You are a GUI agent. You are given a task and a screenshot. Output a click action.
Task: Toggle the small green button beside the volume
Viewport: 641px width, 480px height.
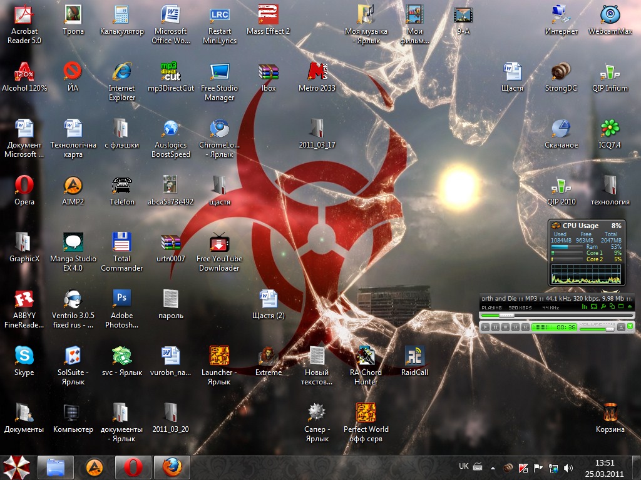[630, 326]
